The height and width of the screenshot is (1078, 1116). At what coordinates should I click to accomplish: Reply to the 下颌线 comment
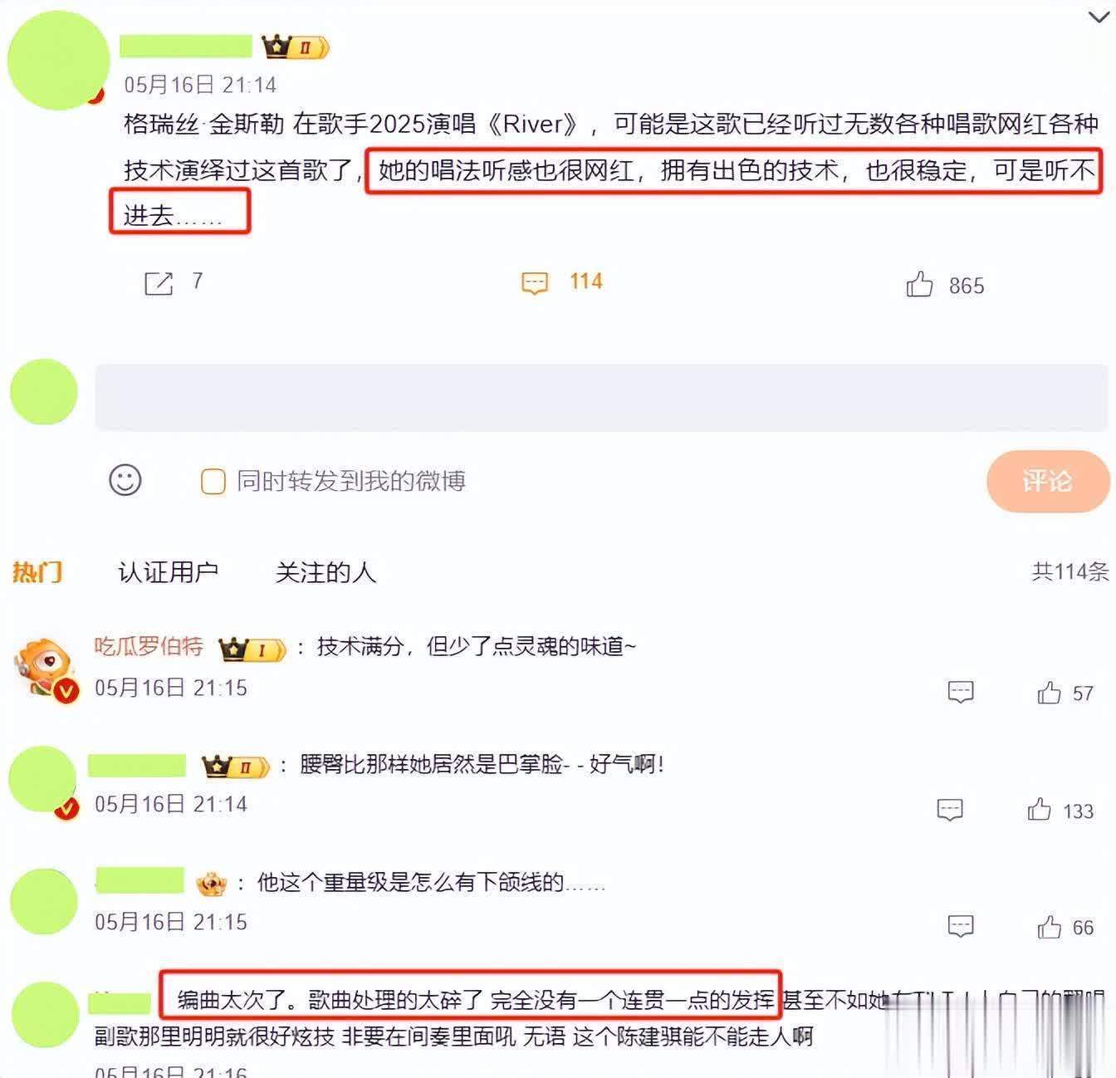tap(961, 926)
